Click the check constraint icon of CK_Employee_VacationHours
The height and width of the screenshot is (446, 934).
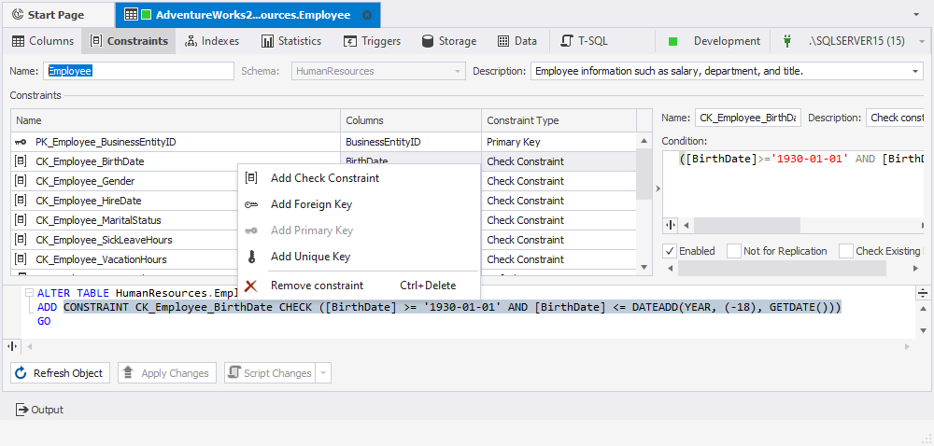21,259
